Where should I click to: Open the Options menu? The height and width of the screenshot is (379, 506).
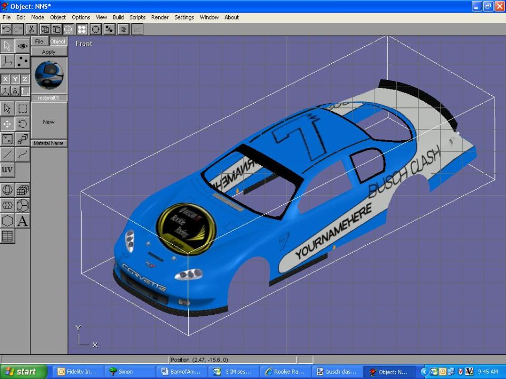tap(81, 17)
